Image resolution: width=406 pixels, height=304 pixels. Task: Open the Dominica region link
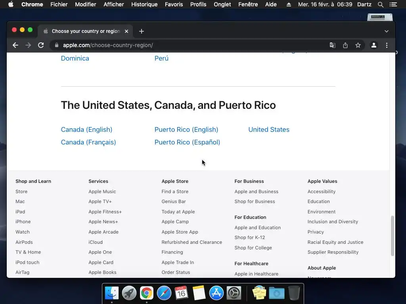click(75, 59)
